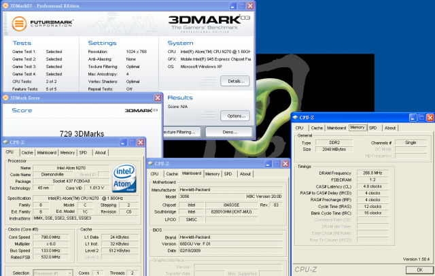435x276 pixels.
Task: Select Cache tab in right CPU-Z window
Action: point(317,128)
